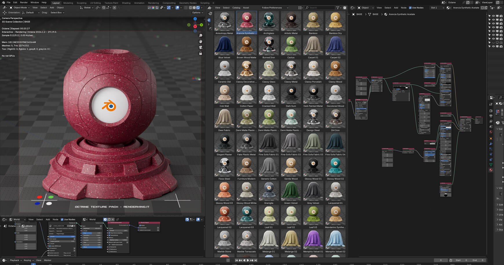Switch to the Shading workspace tab

(126, 3)
